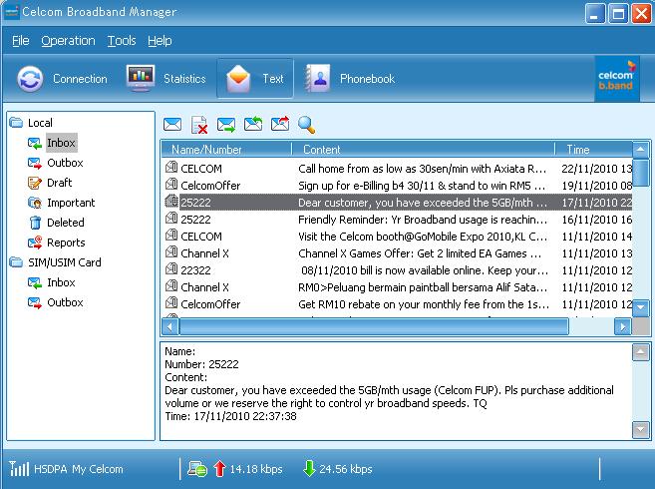
Task: Sort by Time column header
Action: pyautogui.click(x=593, y=150)
